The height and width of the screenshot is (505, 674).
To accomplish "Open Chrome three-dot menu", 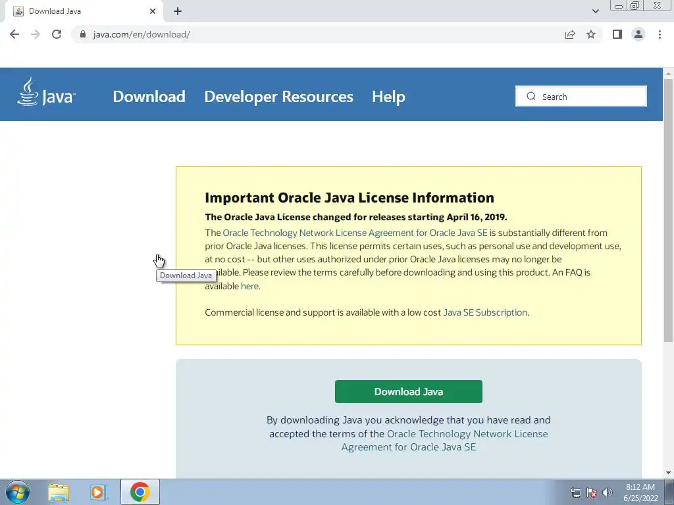I will tap(660, 34).
